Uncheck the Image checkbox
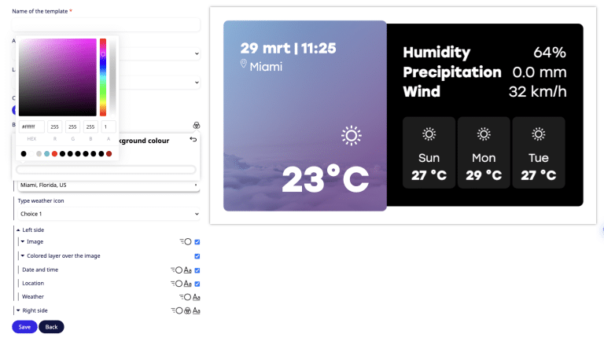Viewport: 604px width, 345px height. (197, 242)
